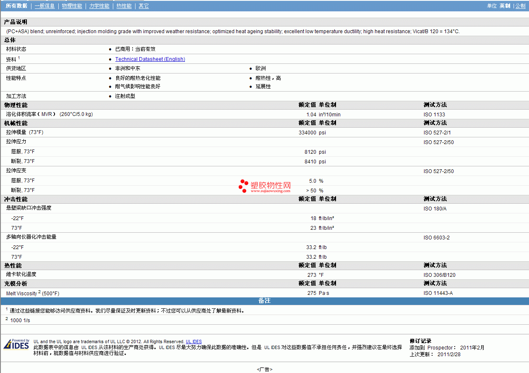Open the 力学性能 tab
This screenshot has height=373, width=529.
(x=99, y=6)
